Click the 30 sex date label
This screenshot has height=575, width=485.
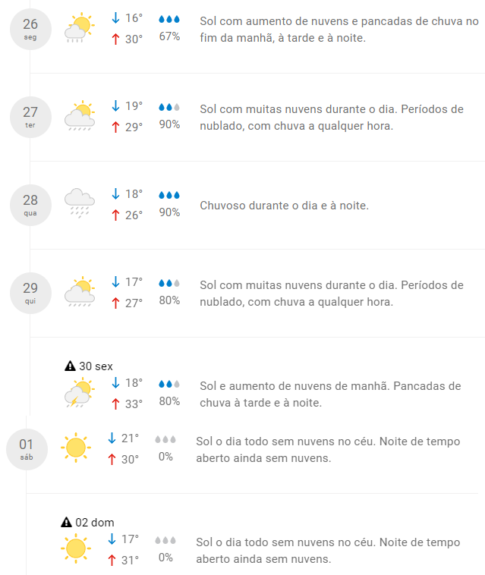pyautogui.click(x=96, y=366)
